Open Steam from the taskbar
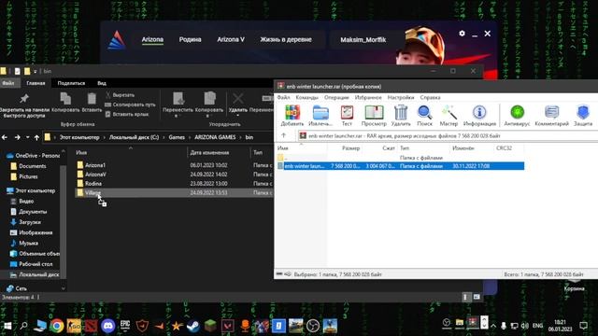 pyautogui.click(x=193, y=326)
